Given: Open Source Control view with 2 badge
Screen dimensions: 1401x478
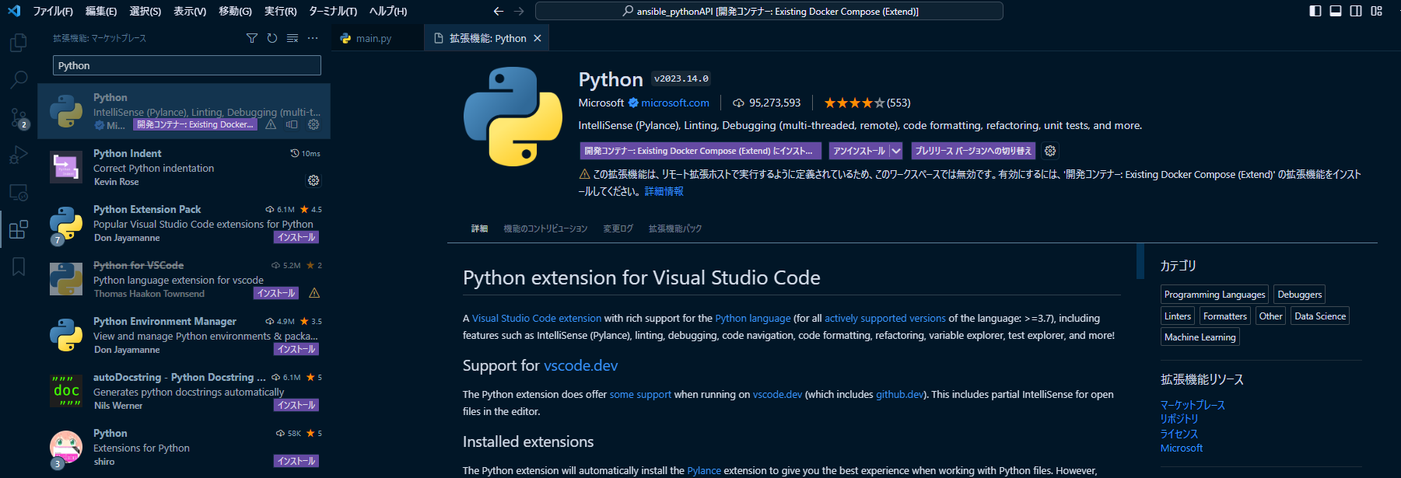Looking at the screenshot, I should click(18, 117).
